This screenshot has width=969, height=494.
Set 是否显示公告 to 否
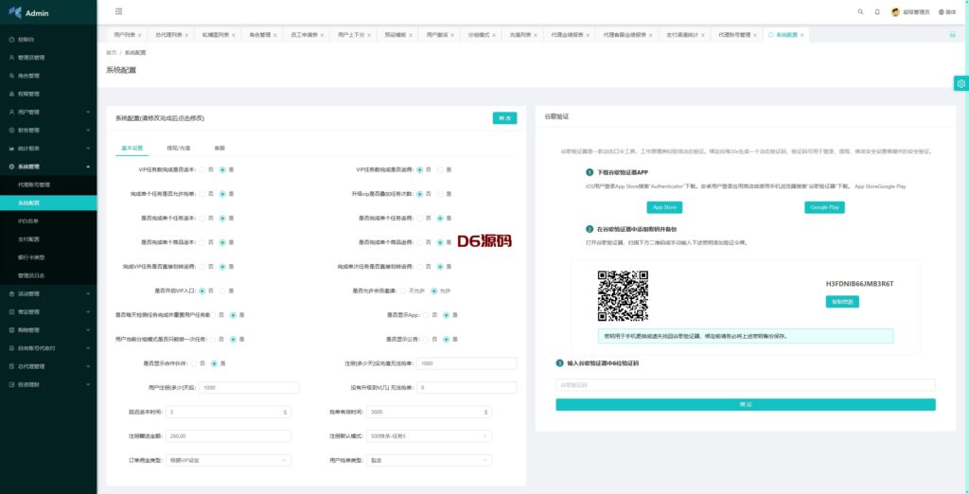[426, 340]
